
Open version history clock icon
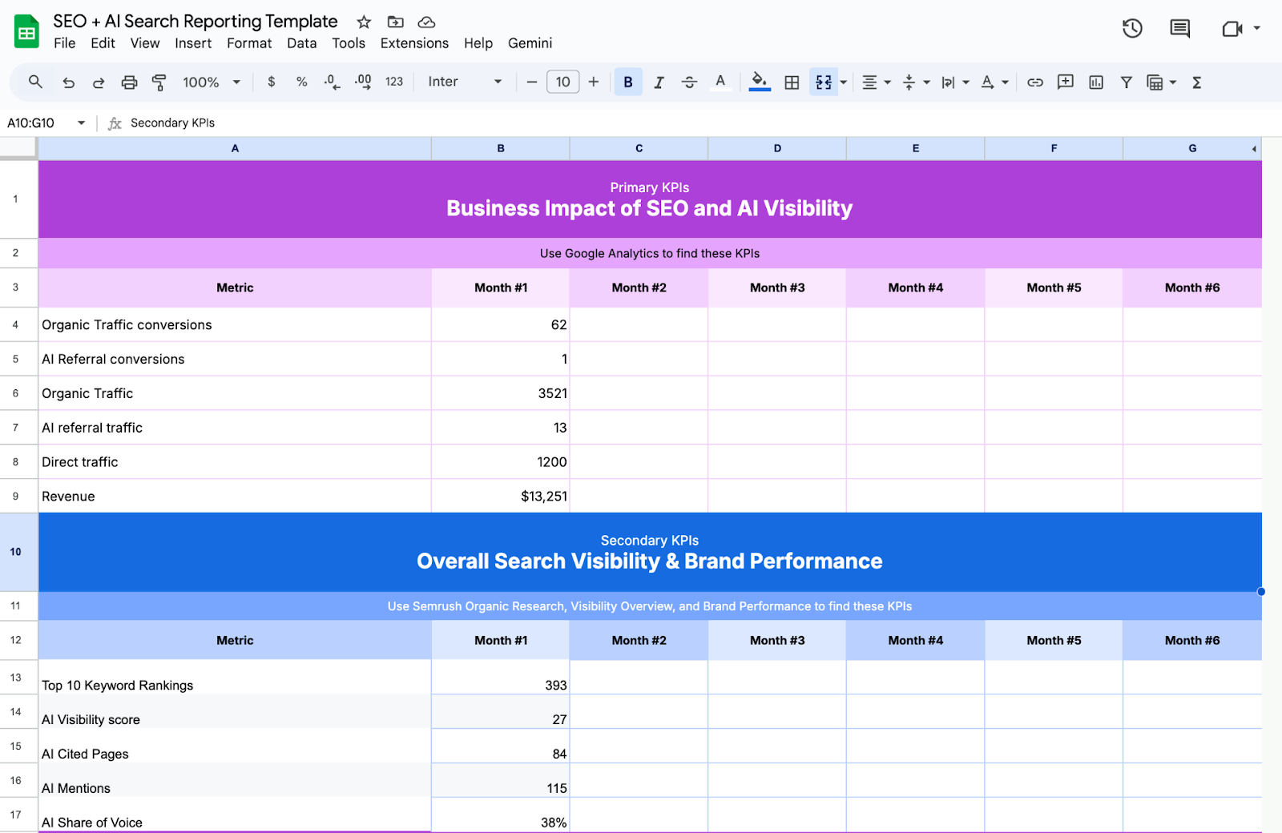click(1131, 29)
